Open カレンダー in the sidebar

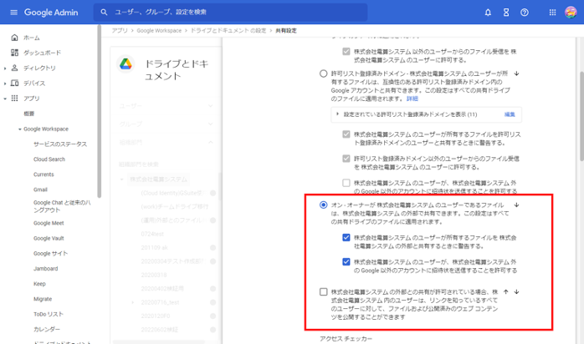[47, 329]
